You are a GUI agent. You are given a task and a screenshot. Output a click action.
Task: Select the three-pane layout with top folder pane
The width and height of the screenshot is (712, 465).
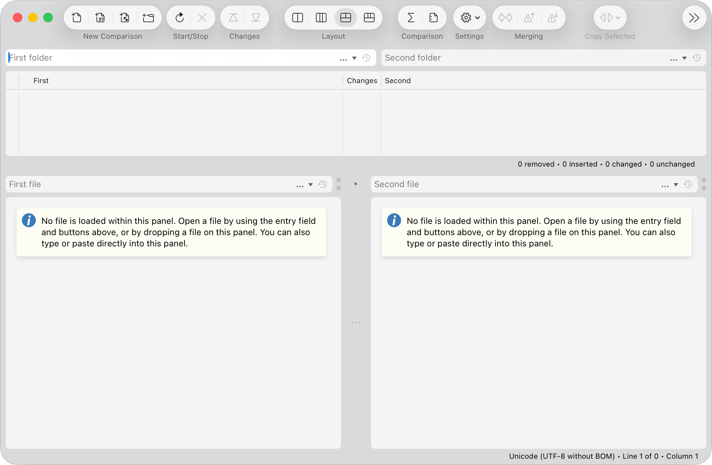(x=369, y=18)
